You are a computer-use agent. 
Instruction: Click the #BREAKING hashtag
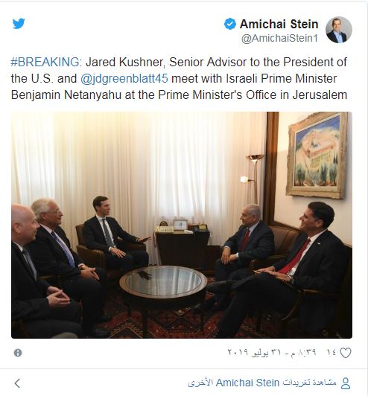pyautogui.click(x=45, y=62)
